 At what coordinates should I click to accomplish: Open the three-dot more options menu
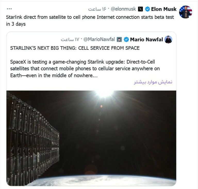pos(9,9)
